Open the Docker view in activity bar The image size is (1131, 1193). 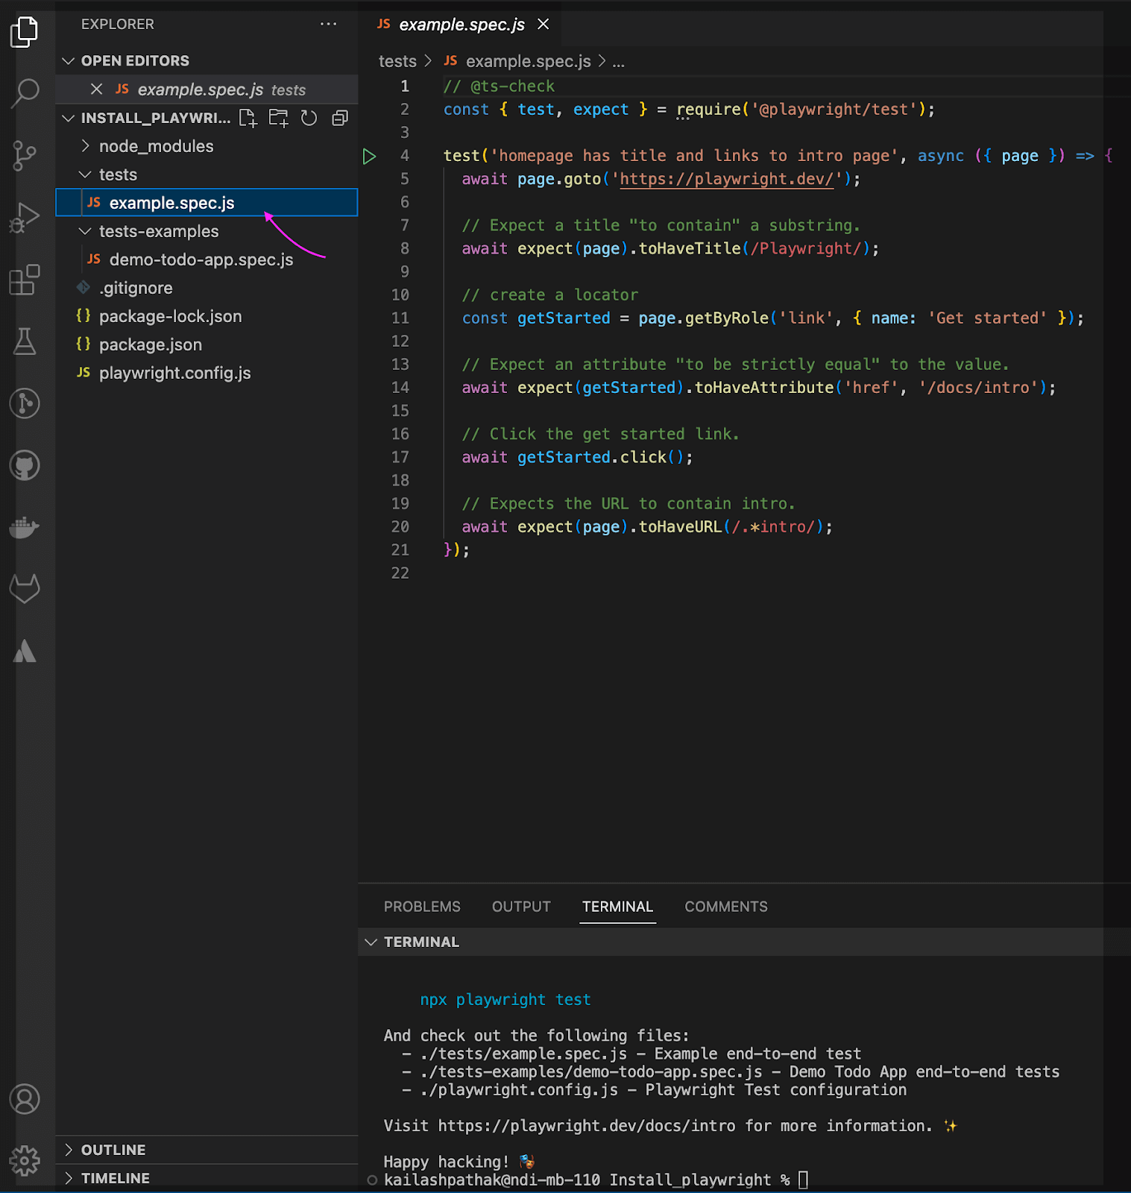point(25,528)
